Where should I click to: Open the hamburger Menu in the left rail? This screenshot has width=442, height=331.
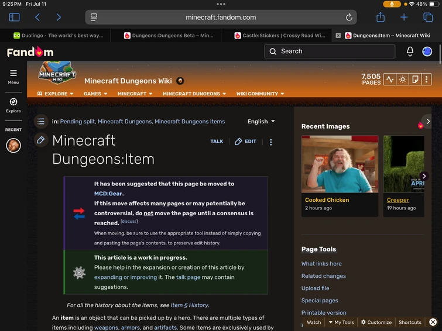pos(13,77)
